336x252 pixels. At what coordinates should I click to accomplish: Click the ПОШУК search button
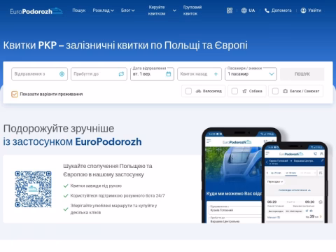pos(302,74)
